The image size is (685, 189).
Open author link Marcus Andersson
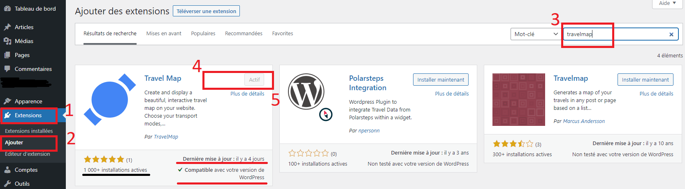click(584, 121)
